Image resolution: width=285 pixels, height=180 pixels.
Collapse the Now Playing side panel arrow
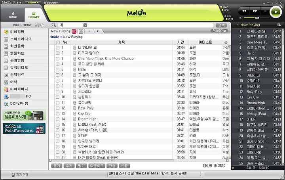tap(238, 25)
